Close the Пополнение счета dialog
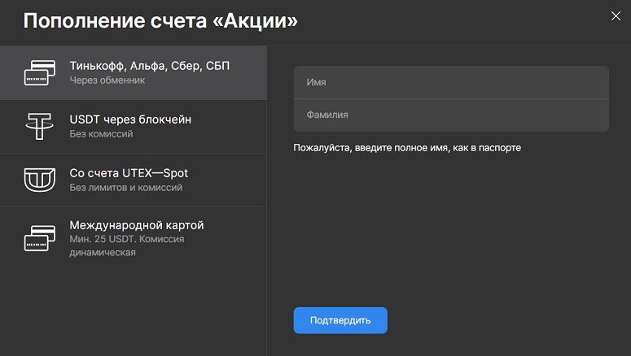The height and width of the screenshot is (356, 631). [616, 16]
